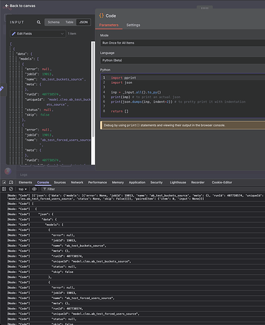
Task: Click the Code node curly braces icon
Action: 102,16
